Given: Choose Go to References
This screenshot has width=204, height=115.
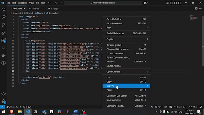Looking at the screenshot, I should 126,23.
